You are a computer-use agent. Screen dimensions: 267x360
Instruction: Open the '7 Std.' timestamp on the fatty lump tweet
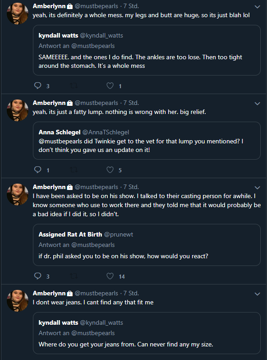[x=131, y=103]
